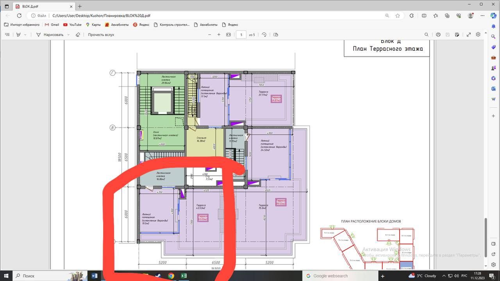Screen dimensions: 500x281
Task: Close the BLOK Д.pdf tab
Action: [x=71, y=7]
